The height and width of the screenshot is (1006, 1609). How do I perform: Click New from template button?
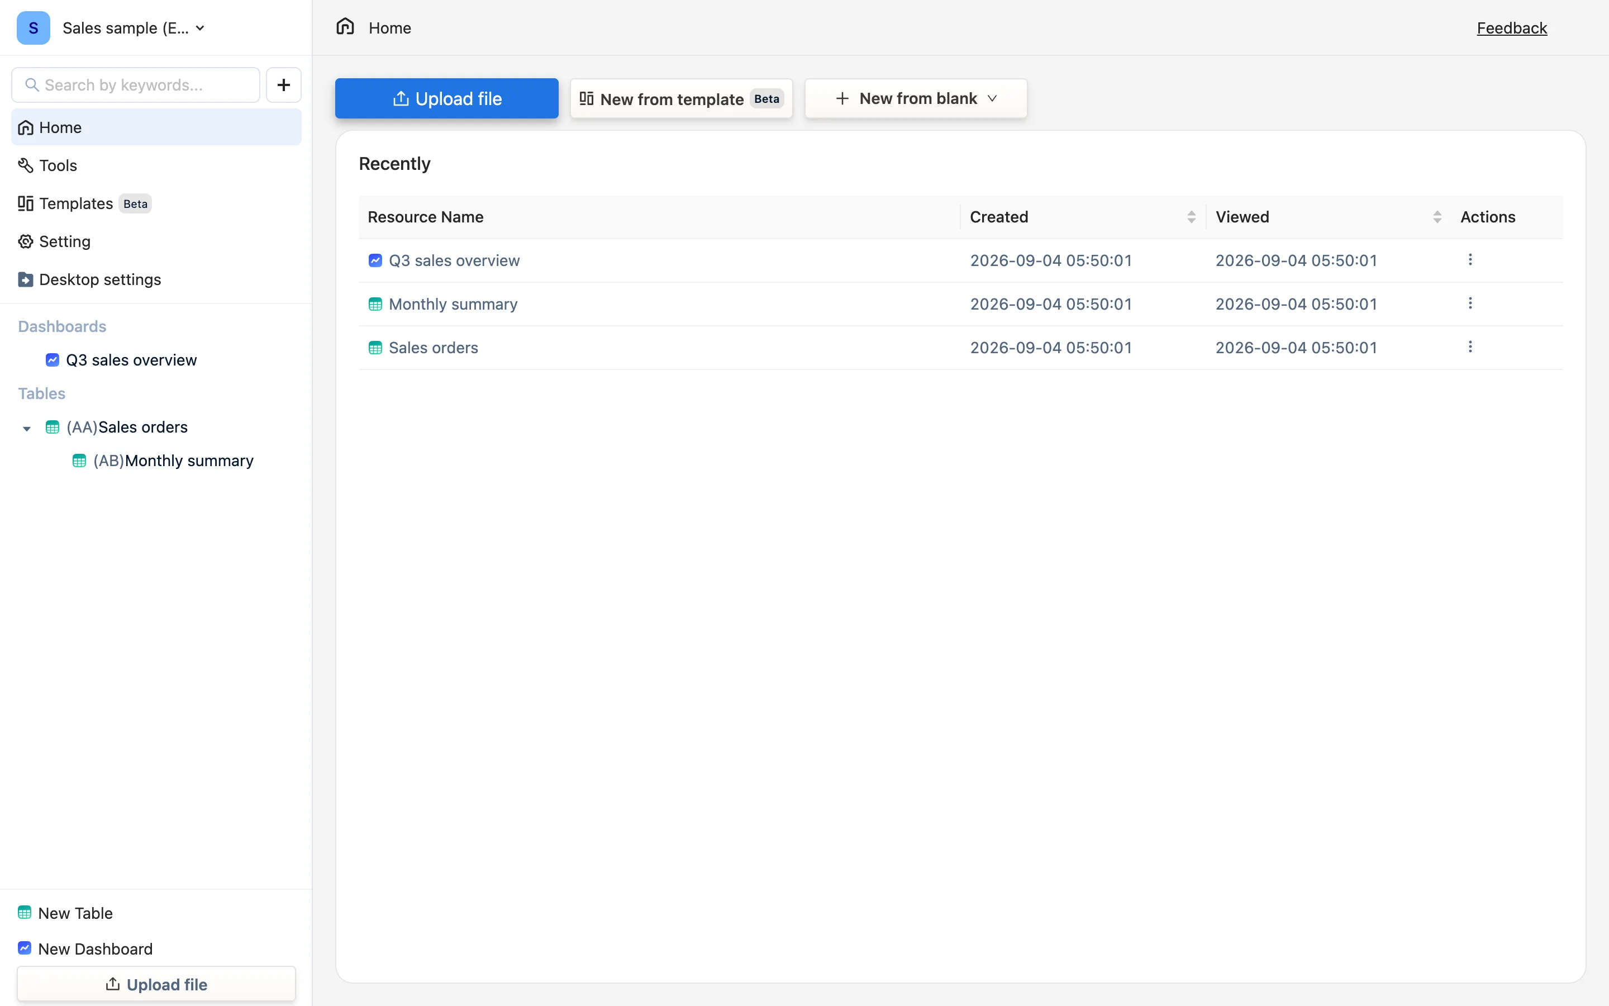click(x=682, y=98)
